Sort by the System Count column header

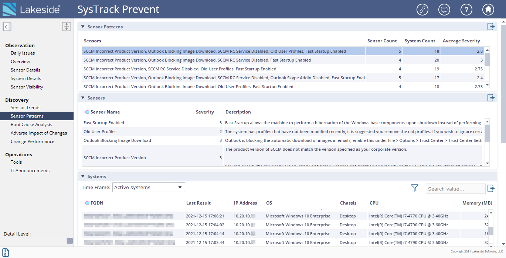(x=420, y=41)
